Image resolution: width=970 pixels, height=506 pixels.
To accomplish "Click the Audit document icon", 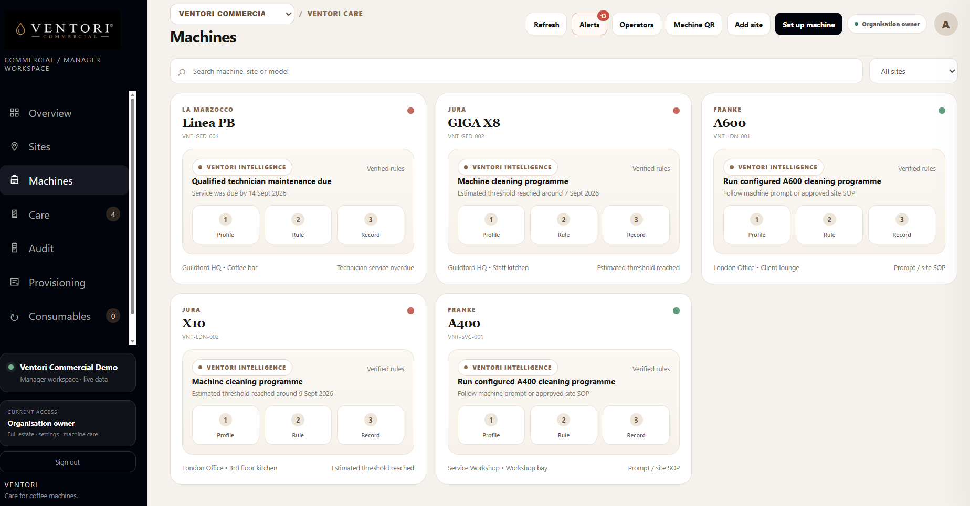I will click(15, 248).
